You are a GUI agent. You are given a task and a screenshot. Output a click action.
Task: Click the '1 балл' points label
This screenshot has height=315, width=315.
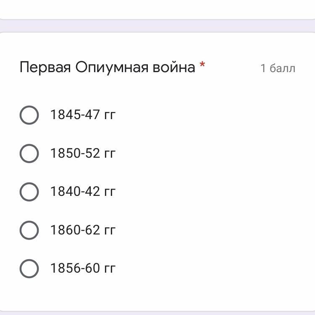[278, 68]
